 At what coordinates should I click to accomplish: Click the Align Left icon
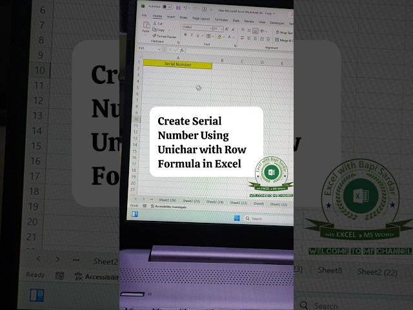coord(243,38)
